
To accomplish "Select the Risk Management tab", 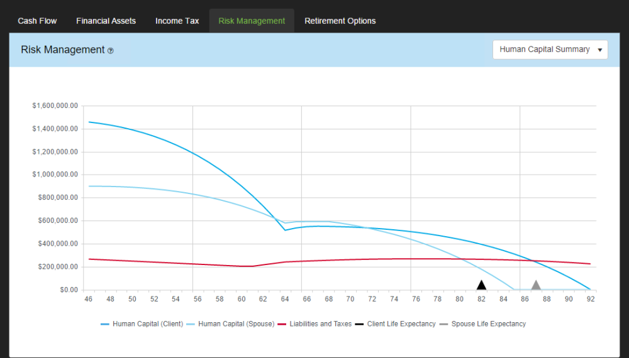I will pos(252,21).
